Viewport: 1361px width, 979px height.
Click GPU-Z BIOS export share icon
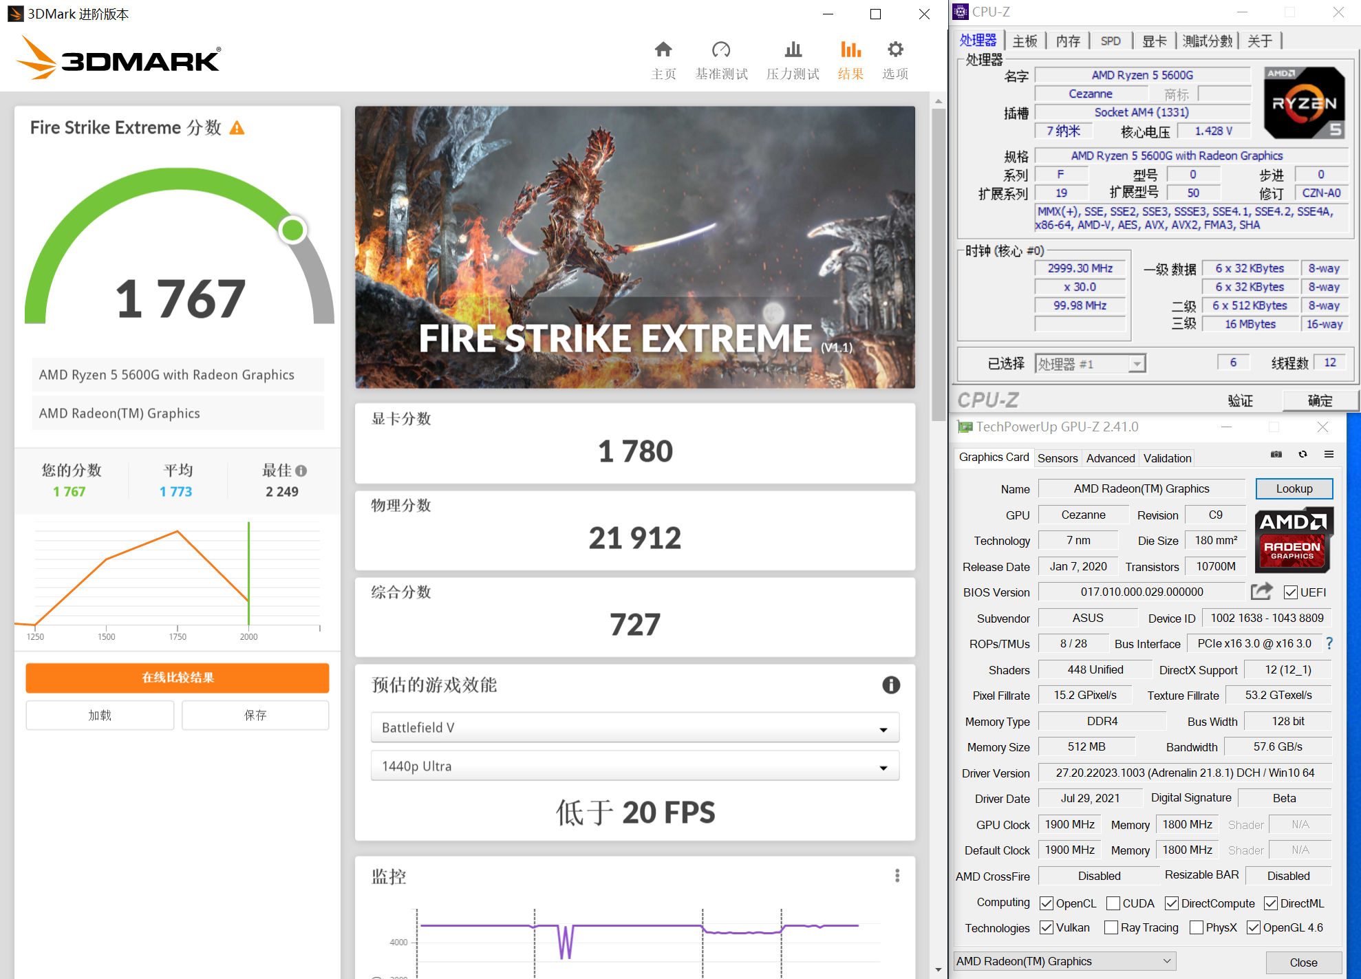[1262, 591]
